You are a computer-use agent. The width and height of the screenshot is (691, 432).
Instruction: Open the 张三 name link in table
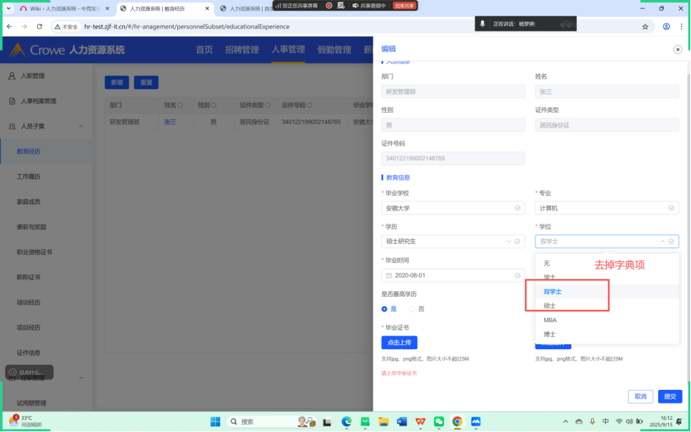[170, 122]
